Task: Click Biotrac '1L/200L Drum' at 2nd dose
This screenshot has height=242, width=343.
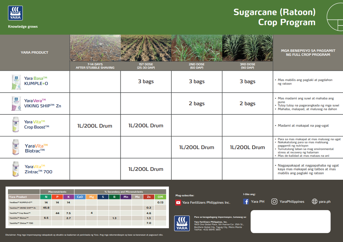Action: point(197,148)
